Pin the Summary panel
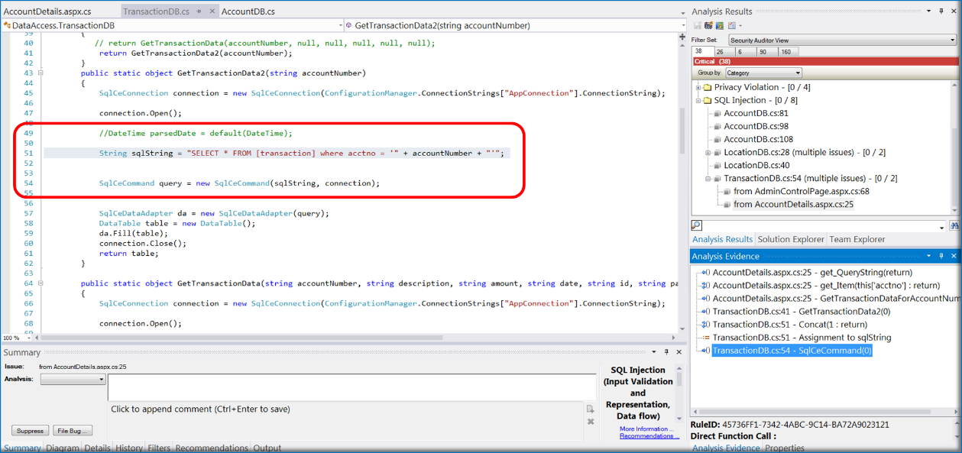This screenshot has width=962, height=453. 666,352
